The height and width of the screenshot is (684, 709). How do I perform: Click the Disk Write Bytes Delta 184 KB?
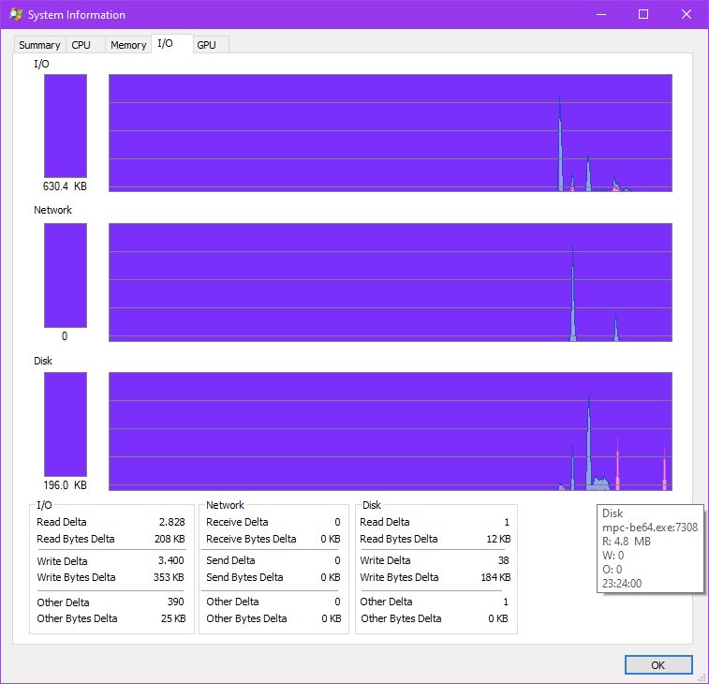pyautogui.click(x=495, y=577)
